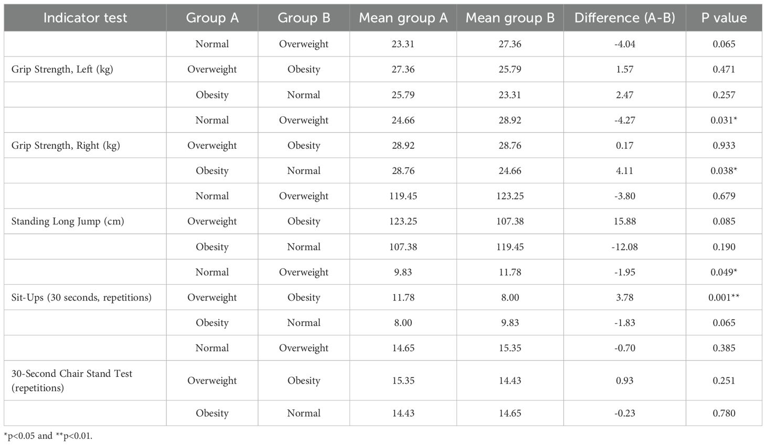Click the P value cell 0.031*
This screenshot has width=766, height=445.
click(x=724, y=120)
